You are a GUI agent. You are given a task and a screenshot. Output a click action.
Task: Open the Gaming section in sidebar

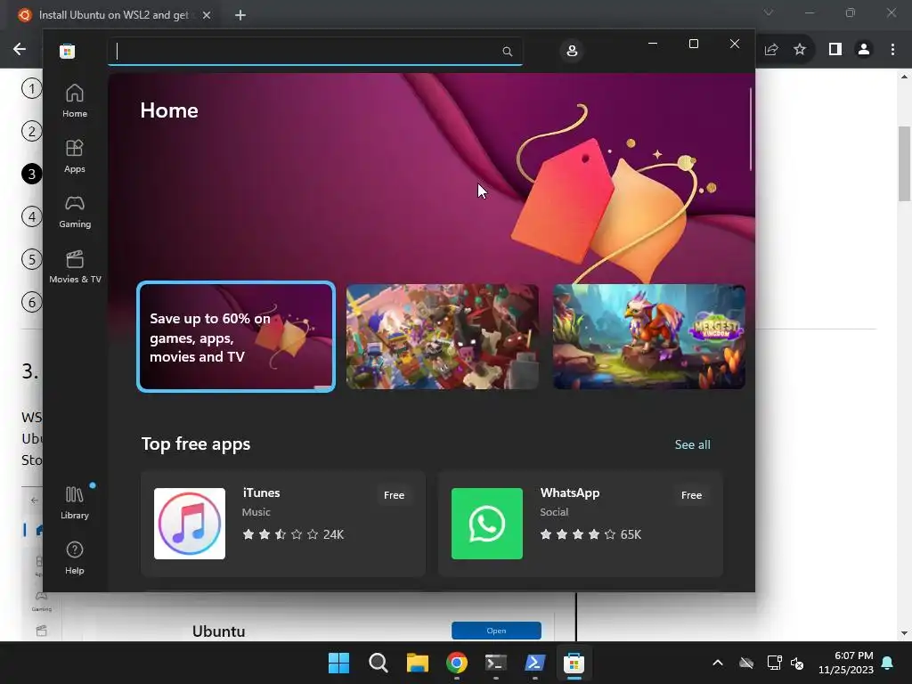tap(75, 212)
